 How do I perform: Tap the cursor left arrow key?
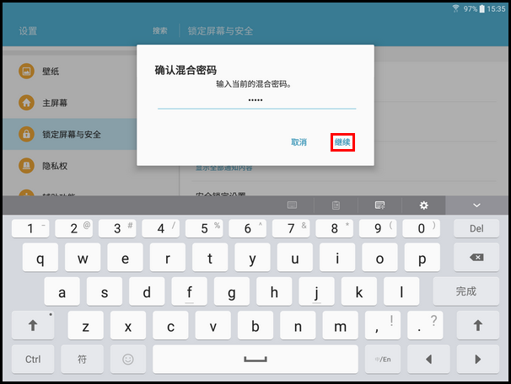click(428, 360)
